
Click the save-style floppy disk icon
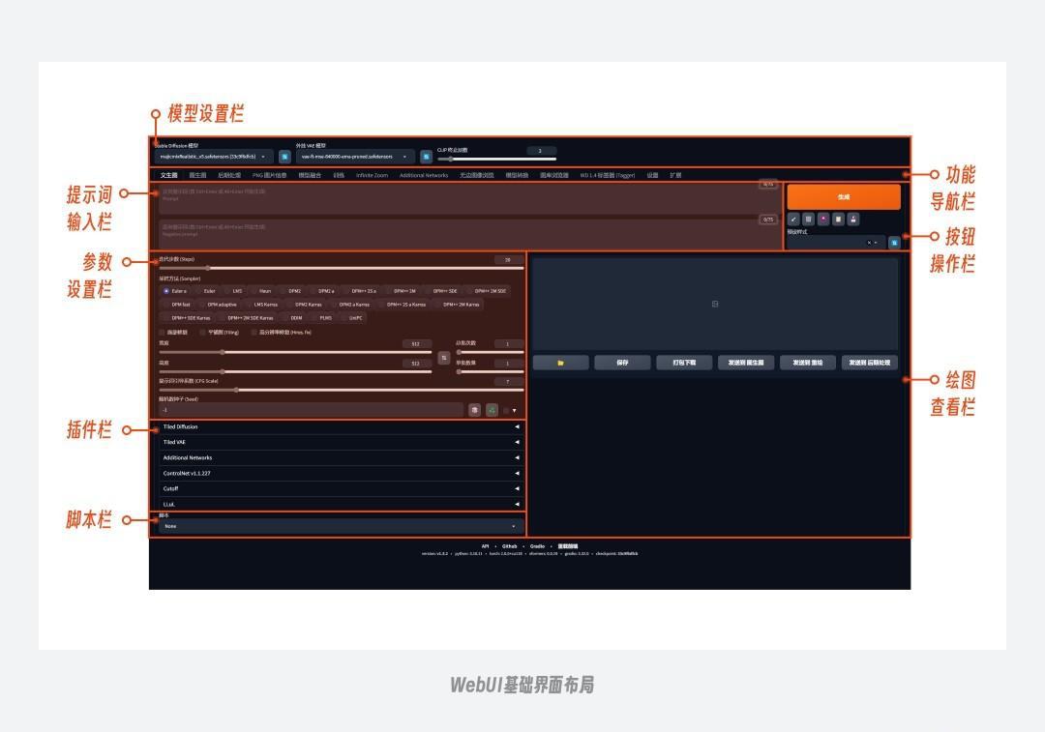853,220
